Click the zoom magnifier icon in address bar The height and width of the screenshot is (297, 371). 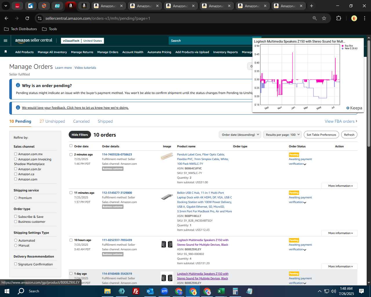(x=314, y=18)
